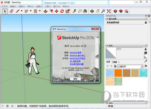Click the eyedropper sample paint icon
Screen dimensions: 151x109
tap(146, 61)
